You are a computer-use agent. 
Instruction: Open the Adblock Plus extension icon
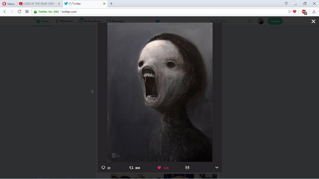[304, 12]
